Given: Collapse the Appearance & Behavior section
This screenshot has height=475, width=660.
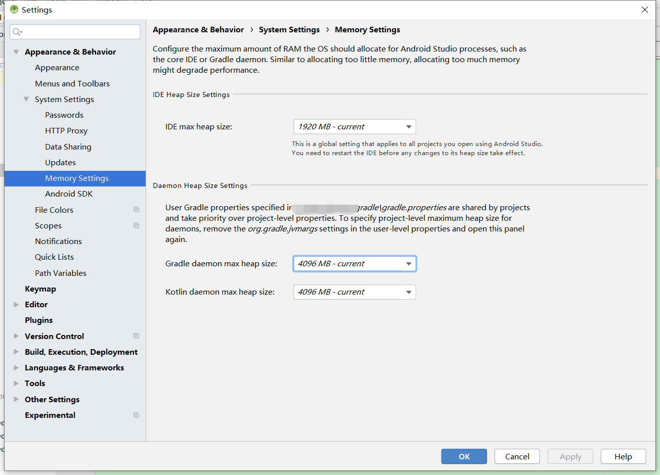Looking at the screenshot, I should pyautogui.click(x=16, y=52).
